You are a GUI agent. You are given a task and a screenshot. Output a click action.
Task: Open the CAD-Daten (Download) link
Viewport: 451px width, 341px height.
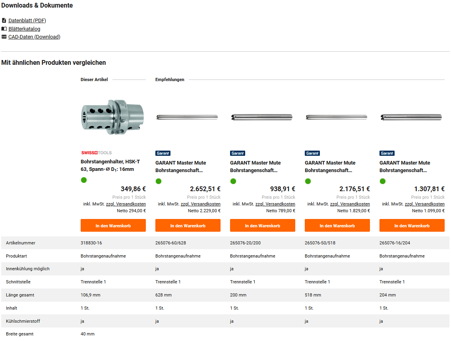tap(34, 37)
